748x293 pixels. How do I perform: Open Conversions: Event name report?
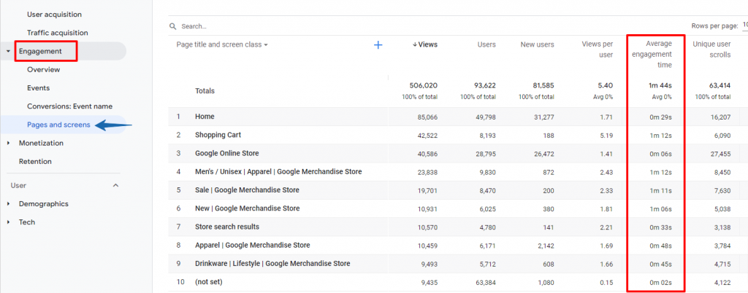[69, 106]
